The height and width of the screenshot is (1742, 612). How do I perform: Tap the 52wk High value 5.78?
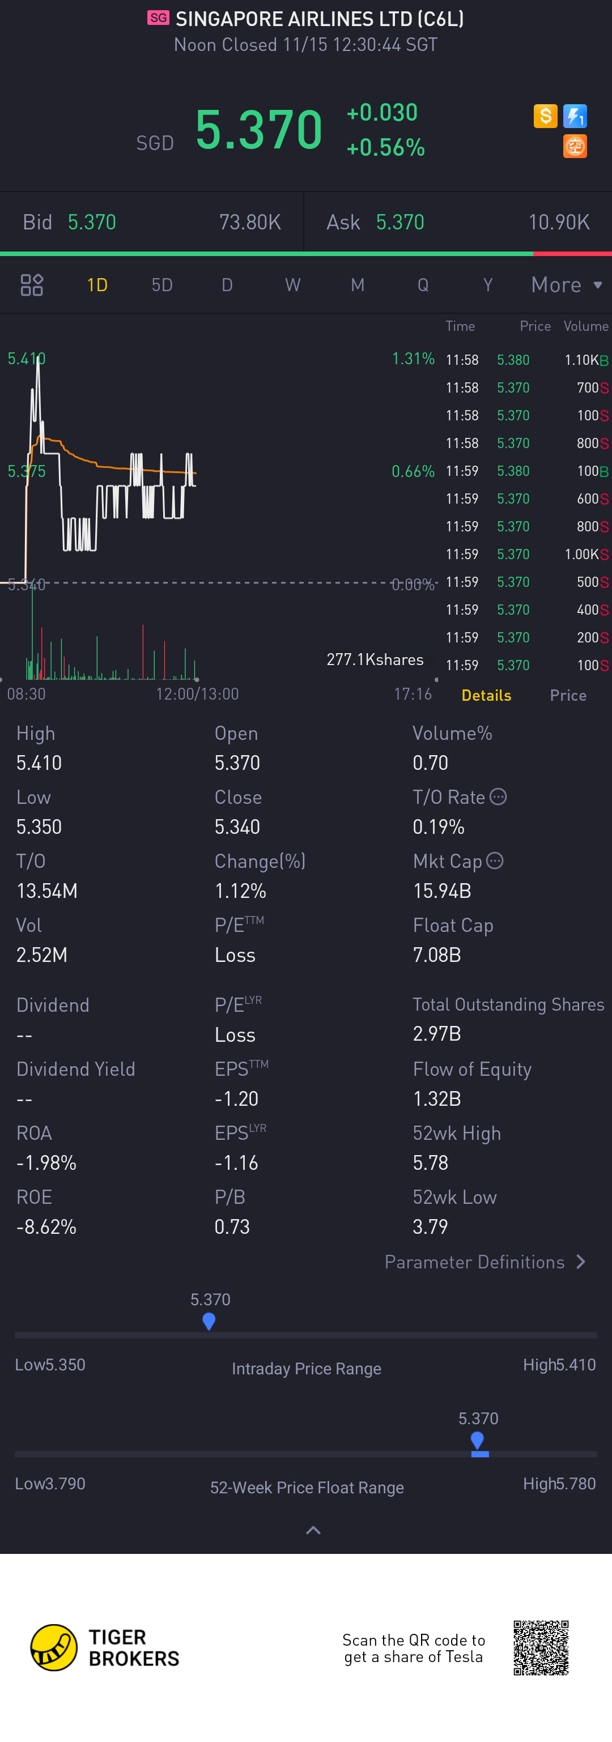431,1162
